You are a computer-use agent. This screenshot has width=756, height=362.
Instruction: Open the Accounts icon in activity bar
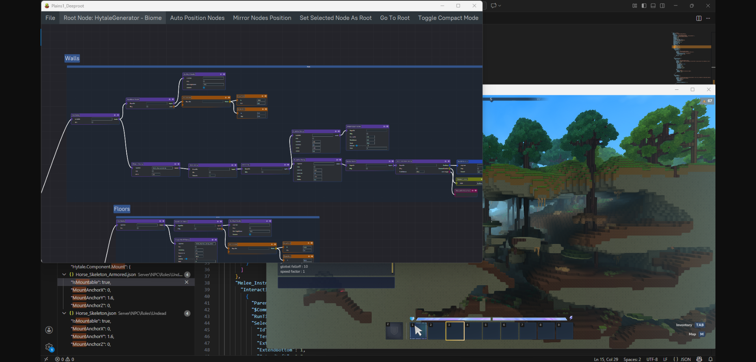[49, 330]
